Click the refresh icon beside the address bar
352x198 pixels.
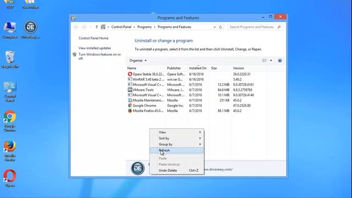221,27
